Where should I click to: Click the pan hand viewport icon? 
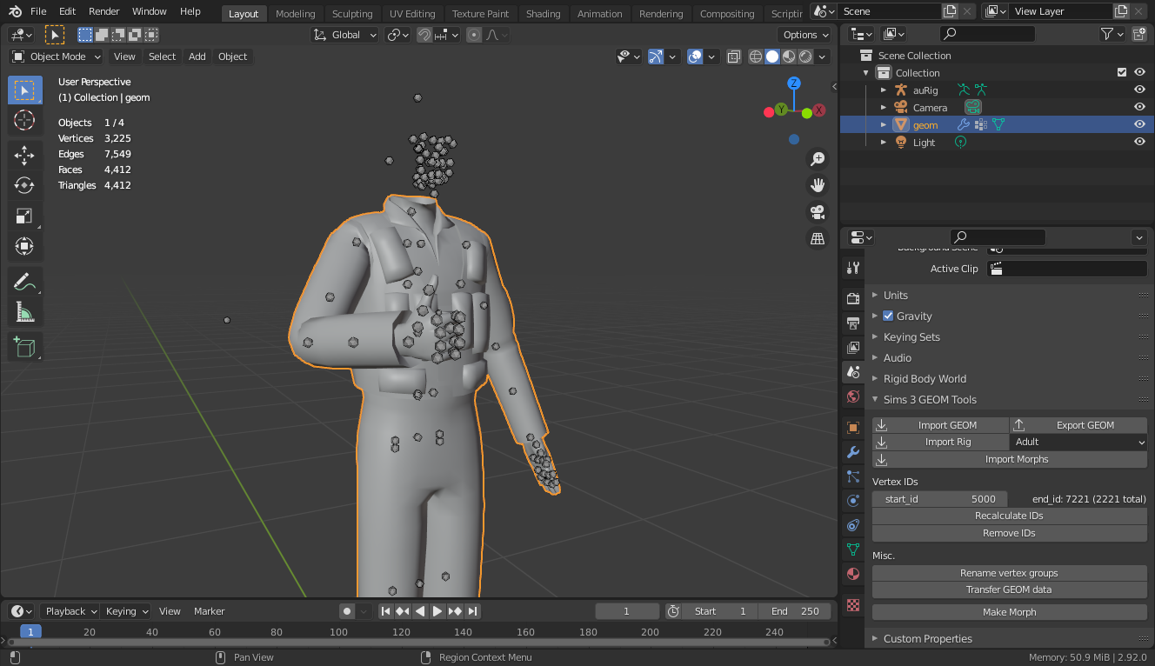tap(818, 185)
